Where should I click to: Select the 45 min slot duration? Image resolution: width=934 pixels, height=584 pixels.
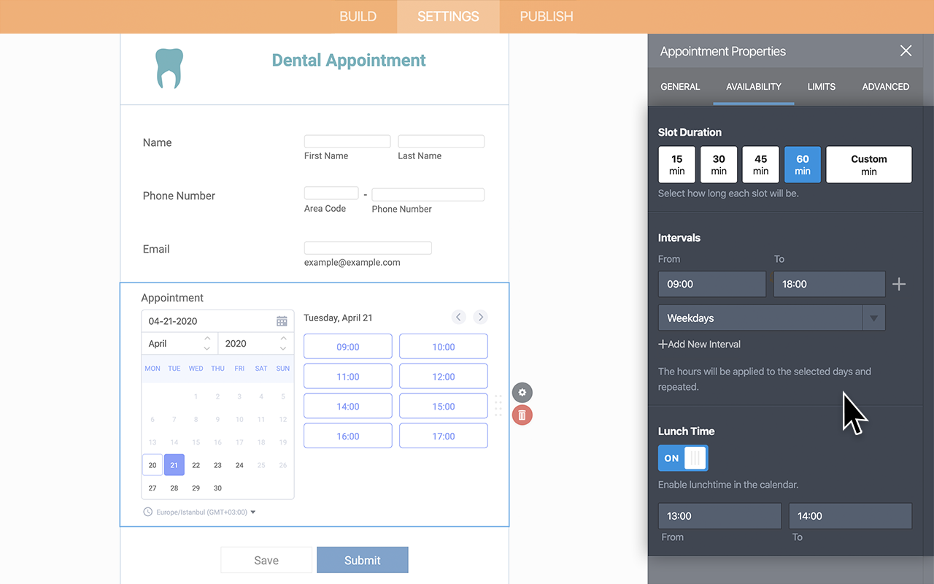click(761, 164)
